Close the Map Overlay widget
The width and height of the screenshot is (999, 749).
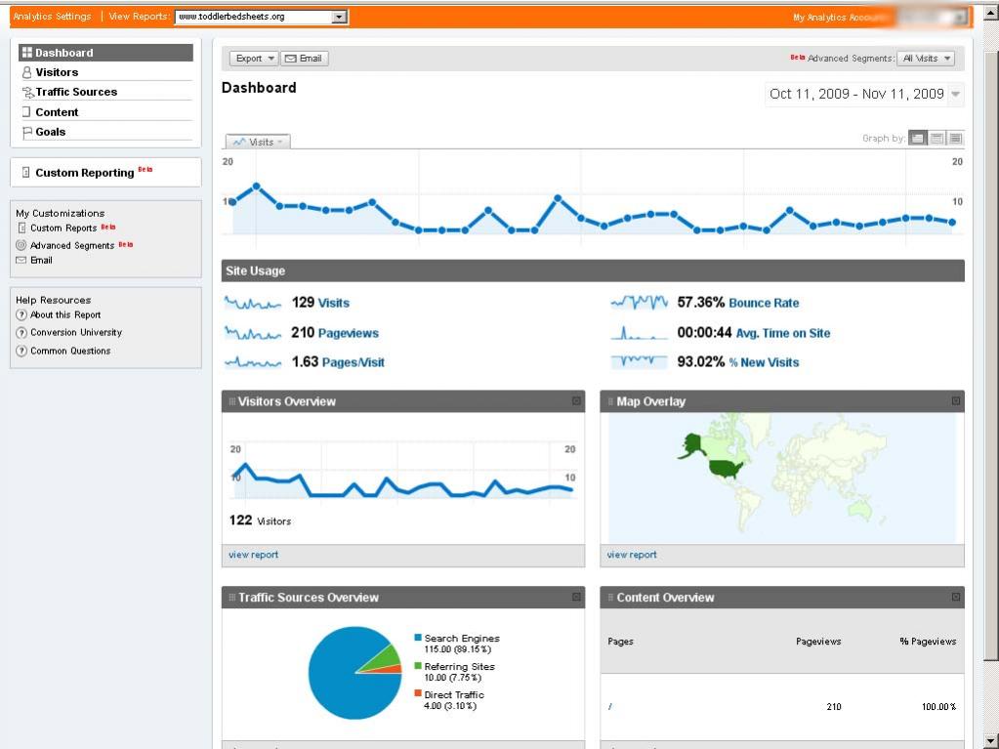point(956,400)
